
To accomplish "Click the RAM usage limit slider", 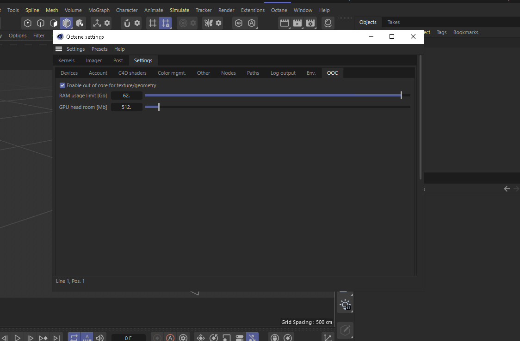I will point(278,95).
